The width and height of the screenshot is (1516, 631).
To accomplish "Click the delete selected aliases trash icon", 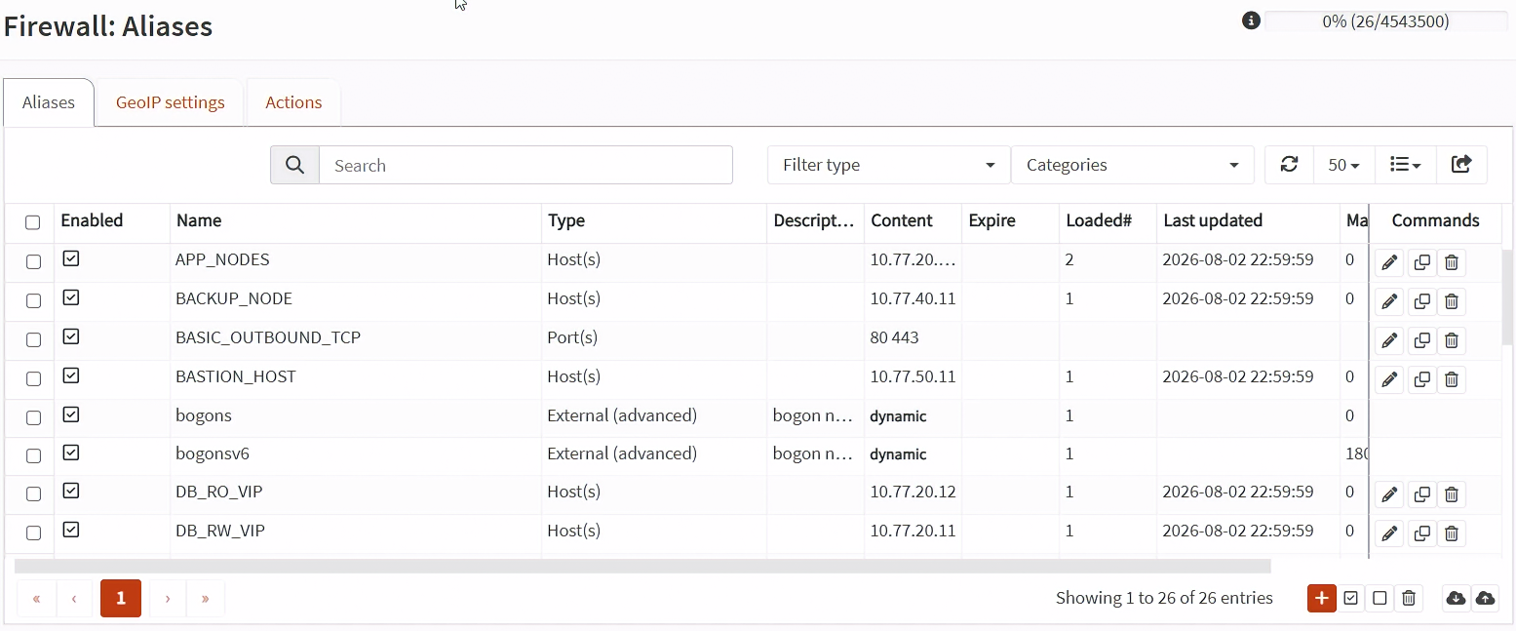I will [1409, 598].
